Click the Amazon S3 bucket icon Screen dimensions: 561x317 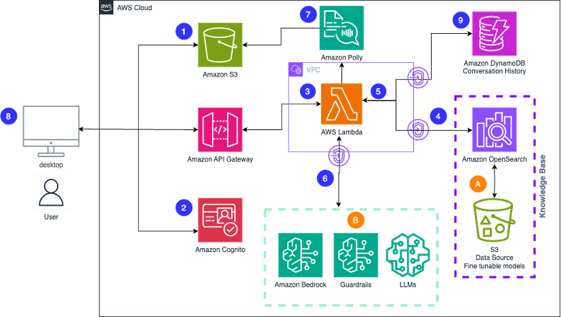(x=220, y=45)
